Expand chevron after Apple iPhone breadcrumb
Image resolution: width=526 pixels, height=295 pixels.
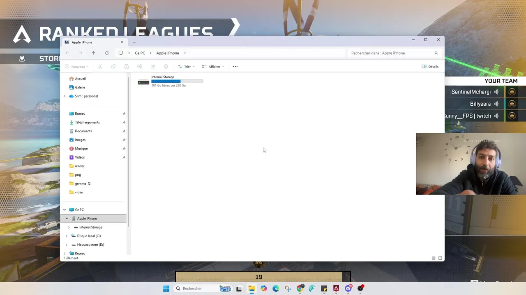tap(185, 53)
